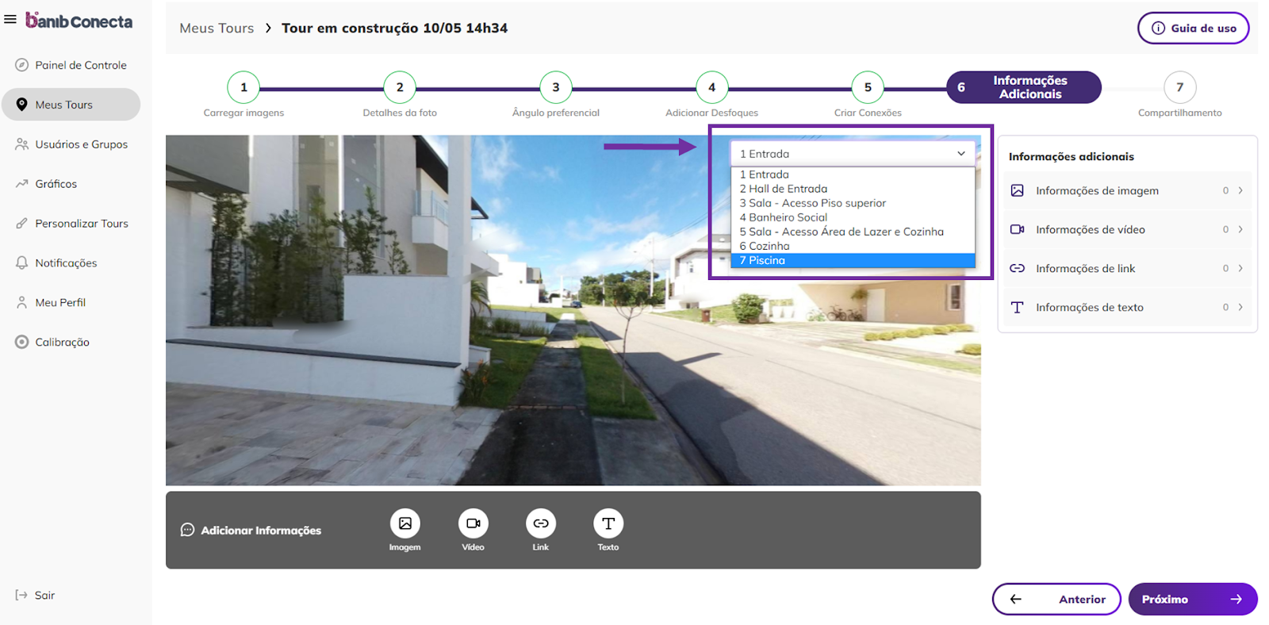Click the Meus Tours breadcrumb link
Viewport: 1269px width, 625px height.
[217, 28]
